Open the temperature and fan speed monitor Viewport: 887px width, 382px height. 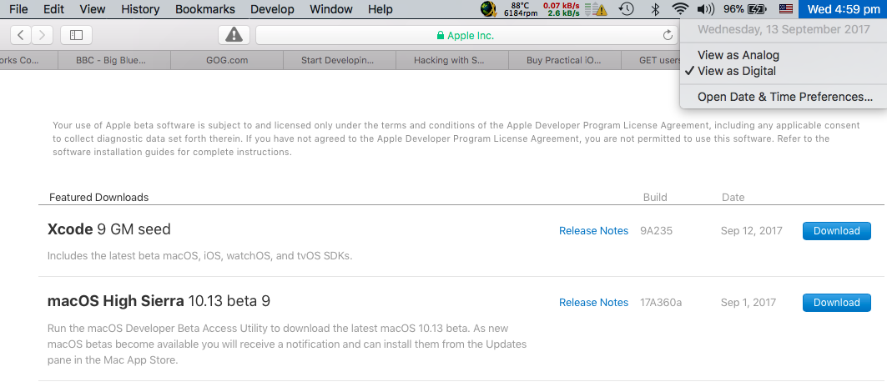[x=521, y=9]
